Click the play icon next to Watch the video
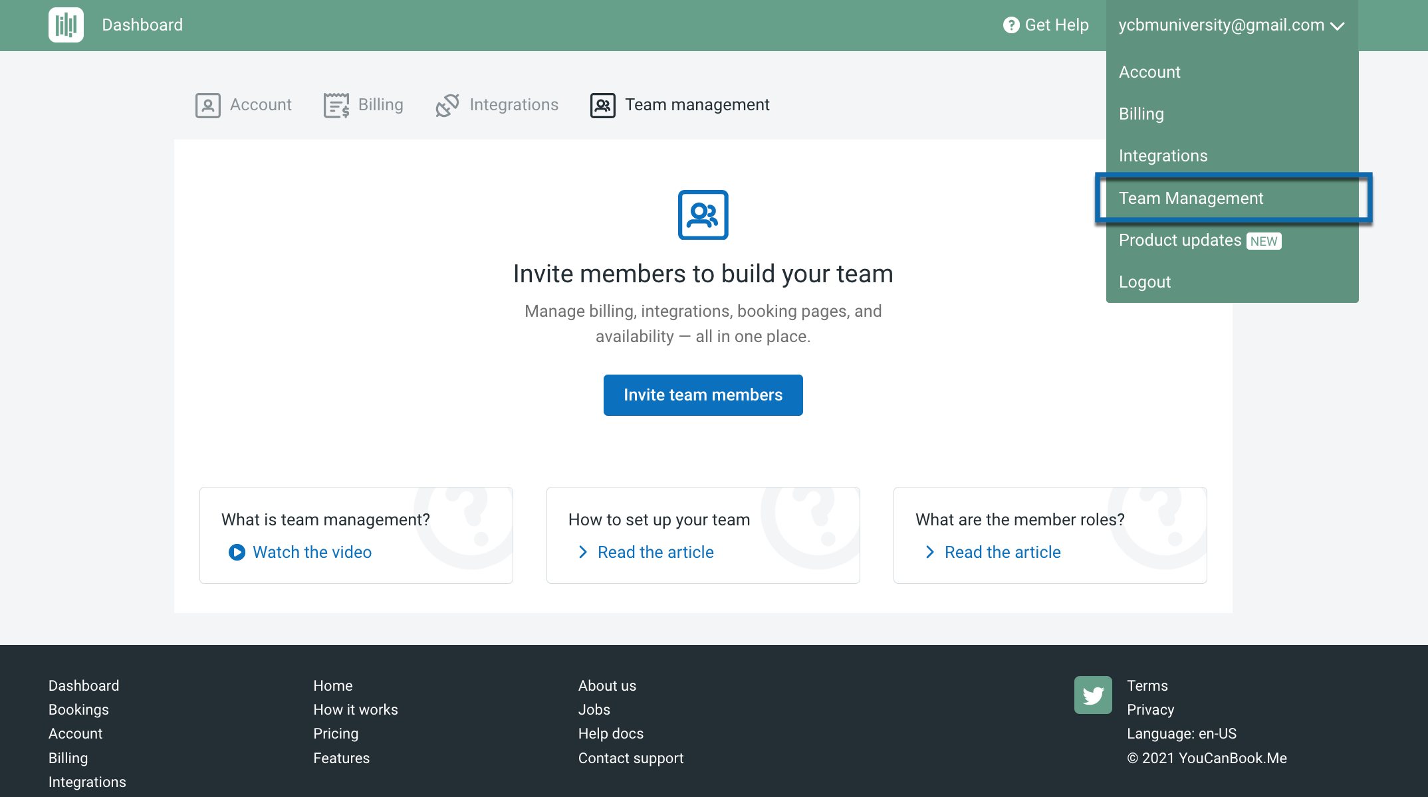1428x797 pixels. 237,552
